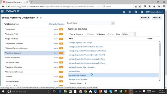Open Manage Organization Structures Lookups for China

pos(87,59)
